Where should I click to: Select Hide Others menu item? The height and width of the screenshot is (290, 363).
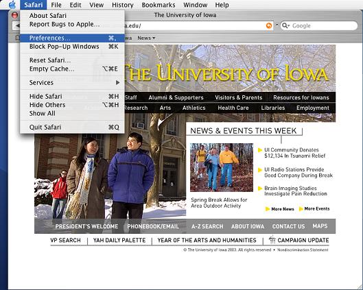[x=72, y=105]
